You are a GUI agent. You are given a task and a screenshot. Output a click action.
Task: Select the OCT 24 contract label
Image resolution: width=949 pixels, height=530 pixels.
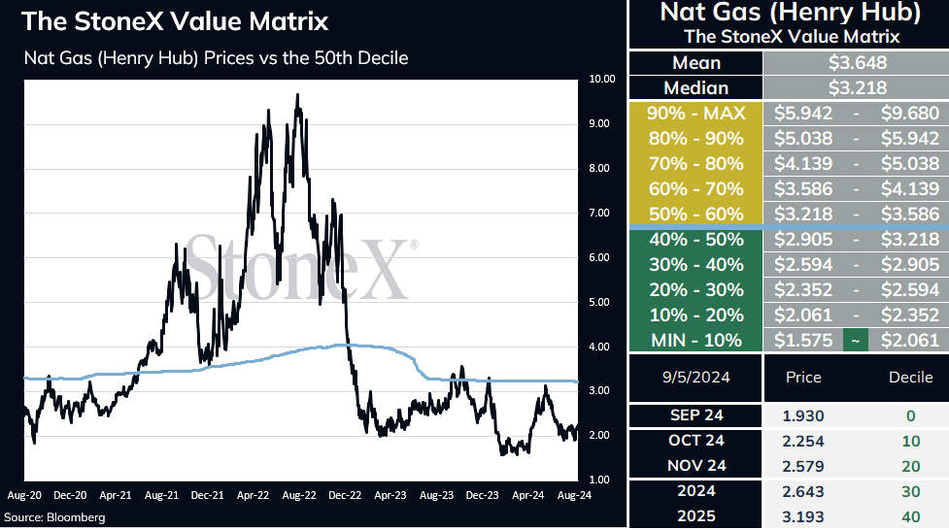click(x=696, y=441)
